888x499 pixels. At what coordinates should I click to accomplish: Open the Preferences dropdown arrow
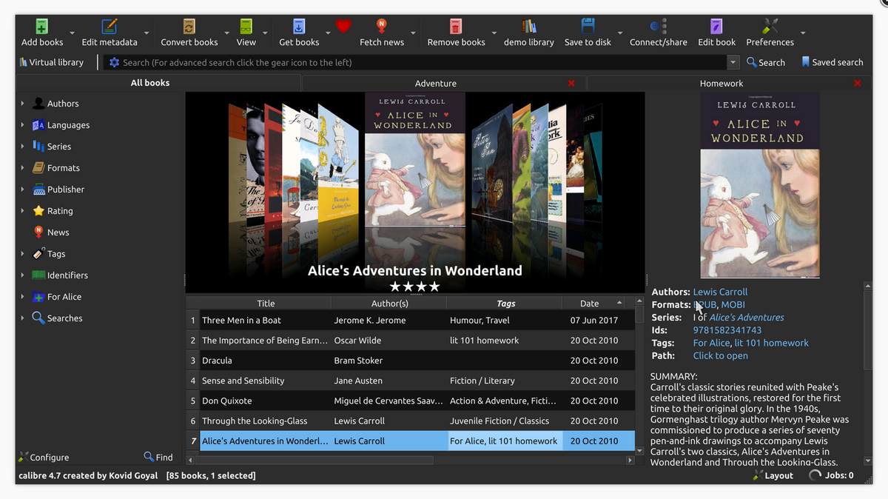coord(803,33)
